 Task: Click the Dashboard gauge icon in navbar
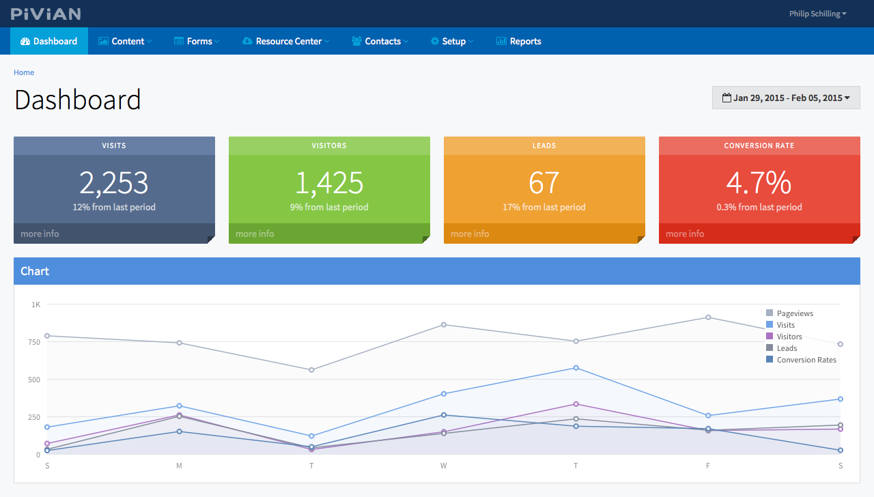[x=25, y=42]
